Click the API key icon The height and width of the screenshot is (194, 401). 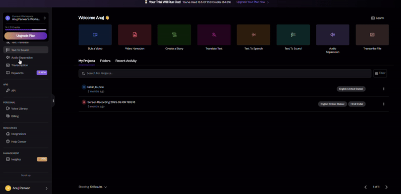(x=8, y=90)
